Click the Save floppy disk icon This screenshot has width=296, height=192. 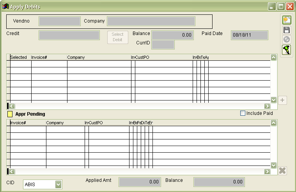(x=287, y=30)
